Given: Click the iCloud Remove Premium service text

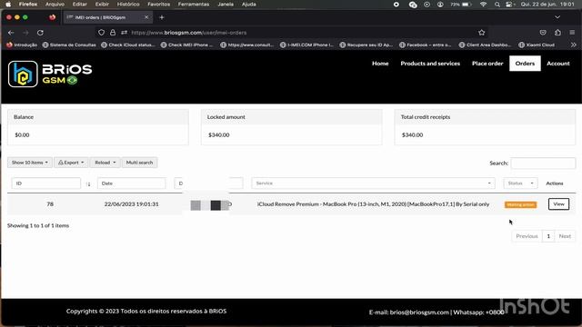Looking at the screenshot, I should tap(373, 203).
